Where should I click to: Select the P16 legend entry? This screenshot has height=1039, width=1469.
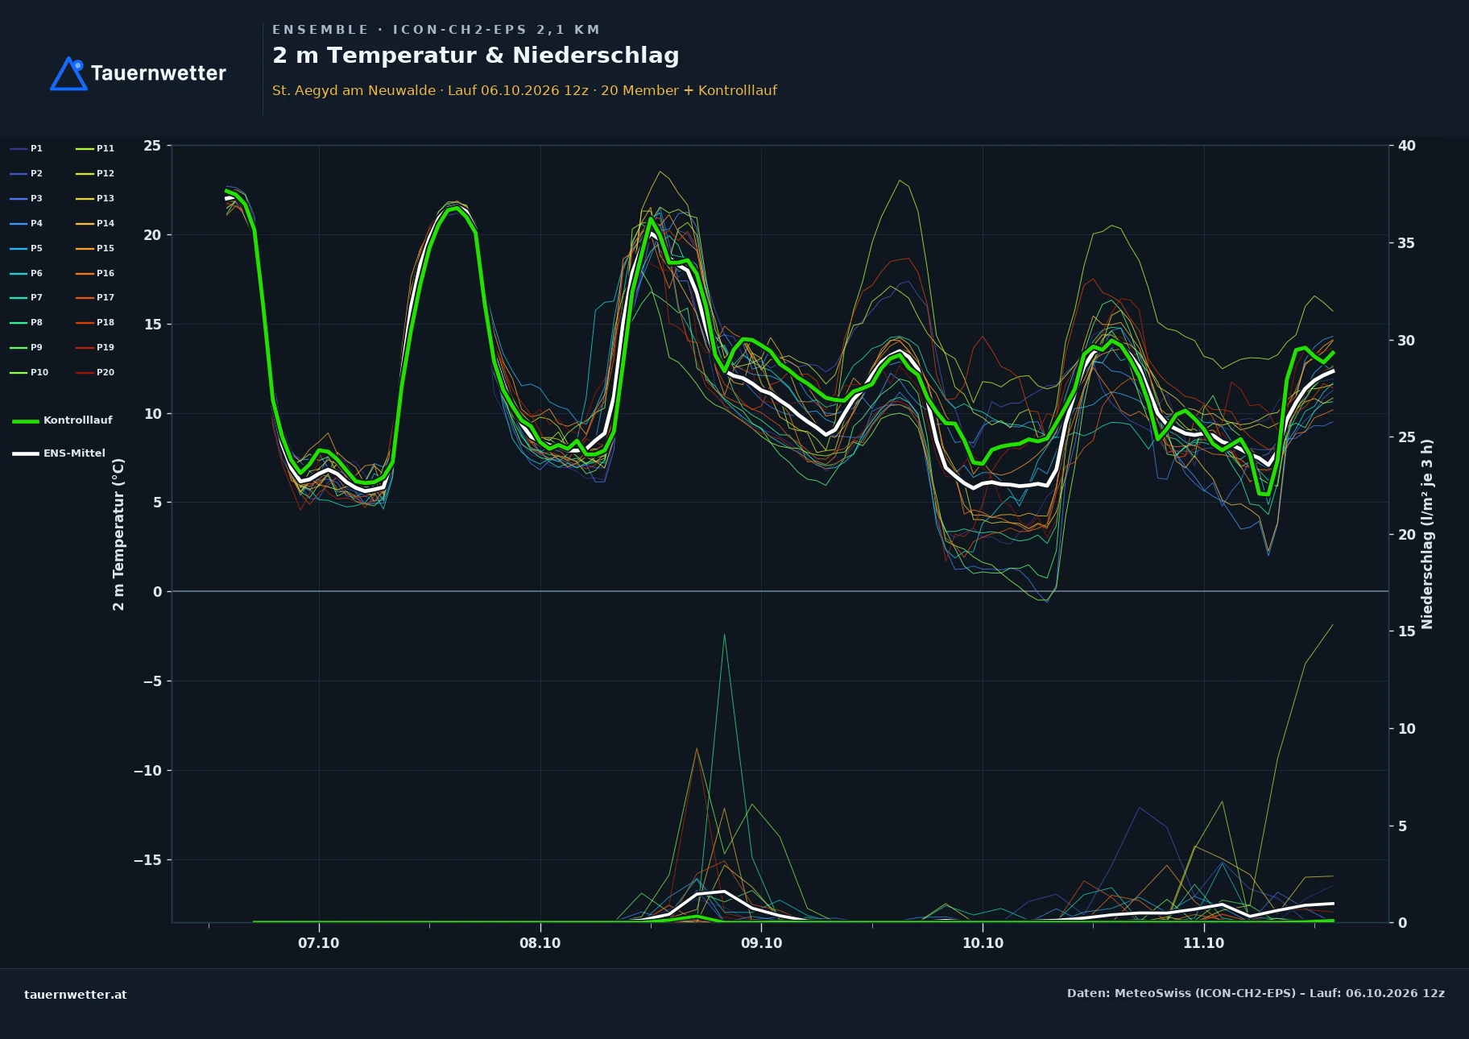click(x=95, y=273)
